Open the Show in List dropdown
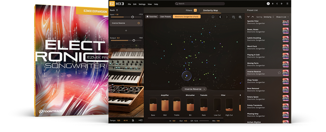This screenshot has width=326, height=132. [282, 17]
